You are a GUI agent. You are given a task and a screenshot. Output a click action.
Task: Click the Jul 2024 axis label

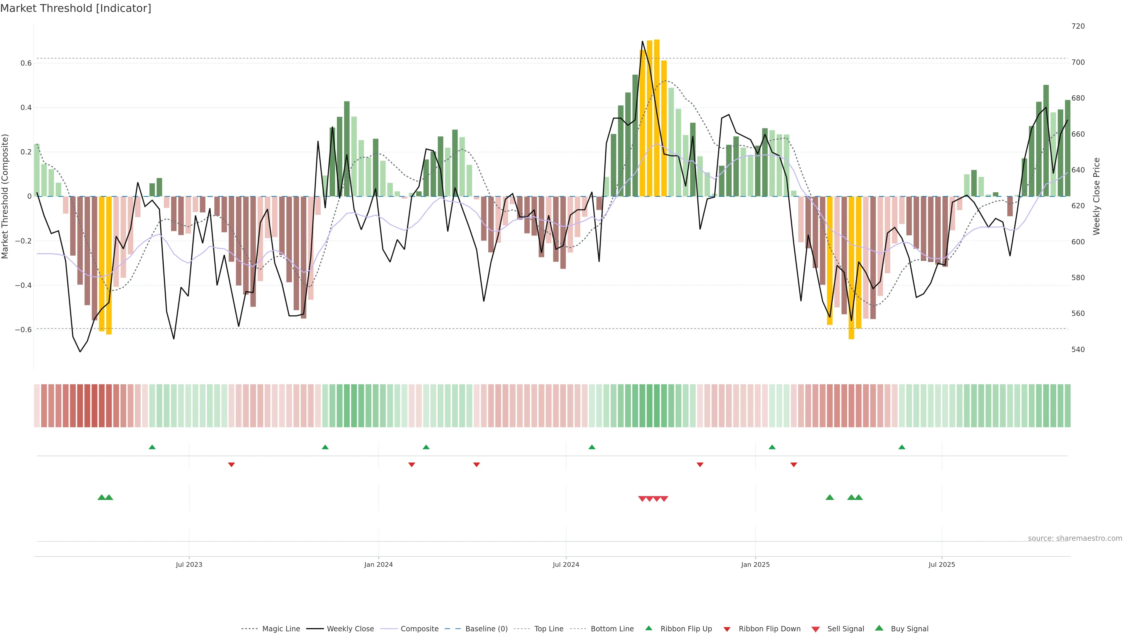pos(566,564)
